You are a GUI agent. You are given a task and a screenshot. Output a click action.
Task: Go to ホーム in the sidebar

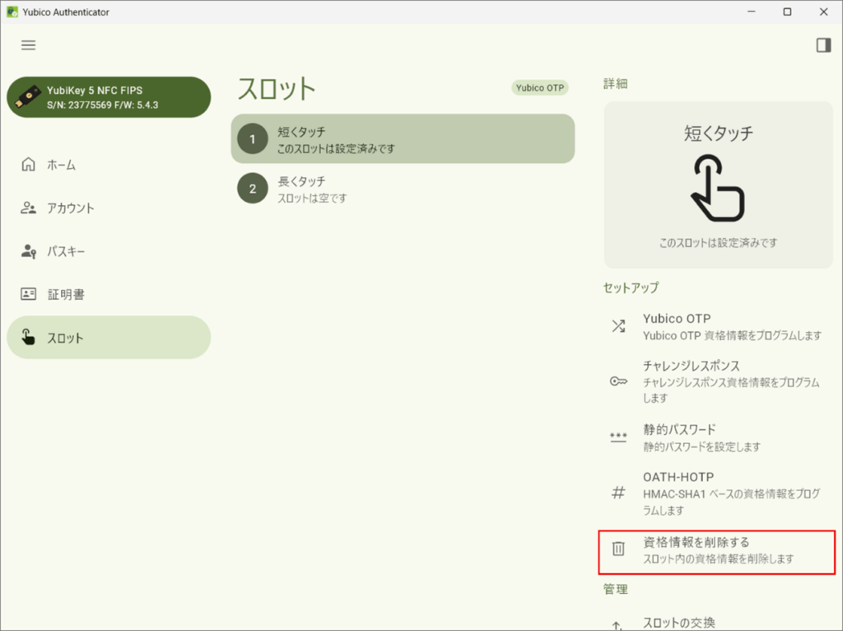coord(109,165)
